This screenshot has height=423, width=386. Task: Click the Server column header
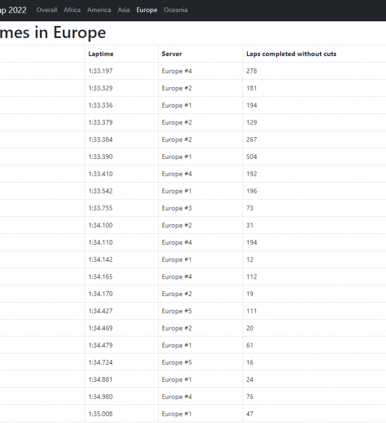point(172,54)
